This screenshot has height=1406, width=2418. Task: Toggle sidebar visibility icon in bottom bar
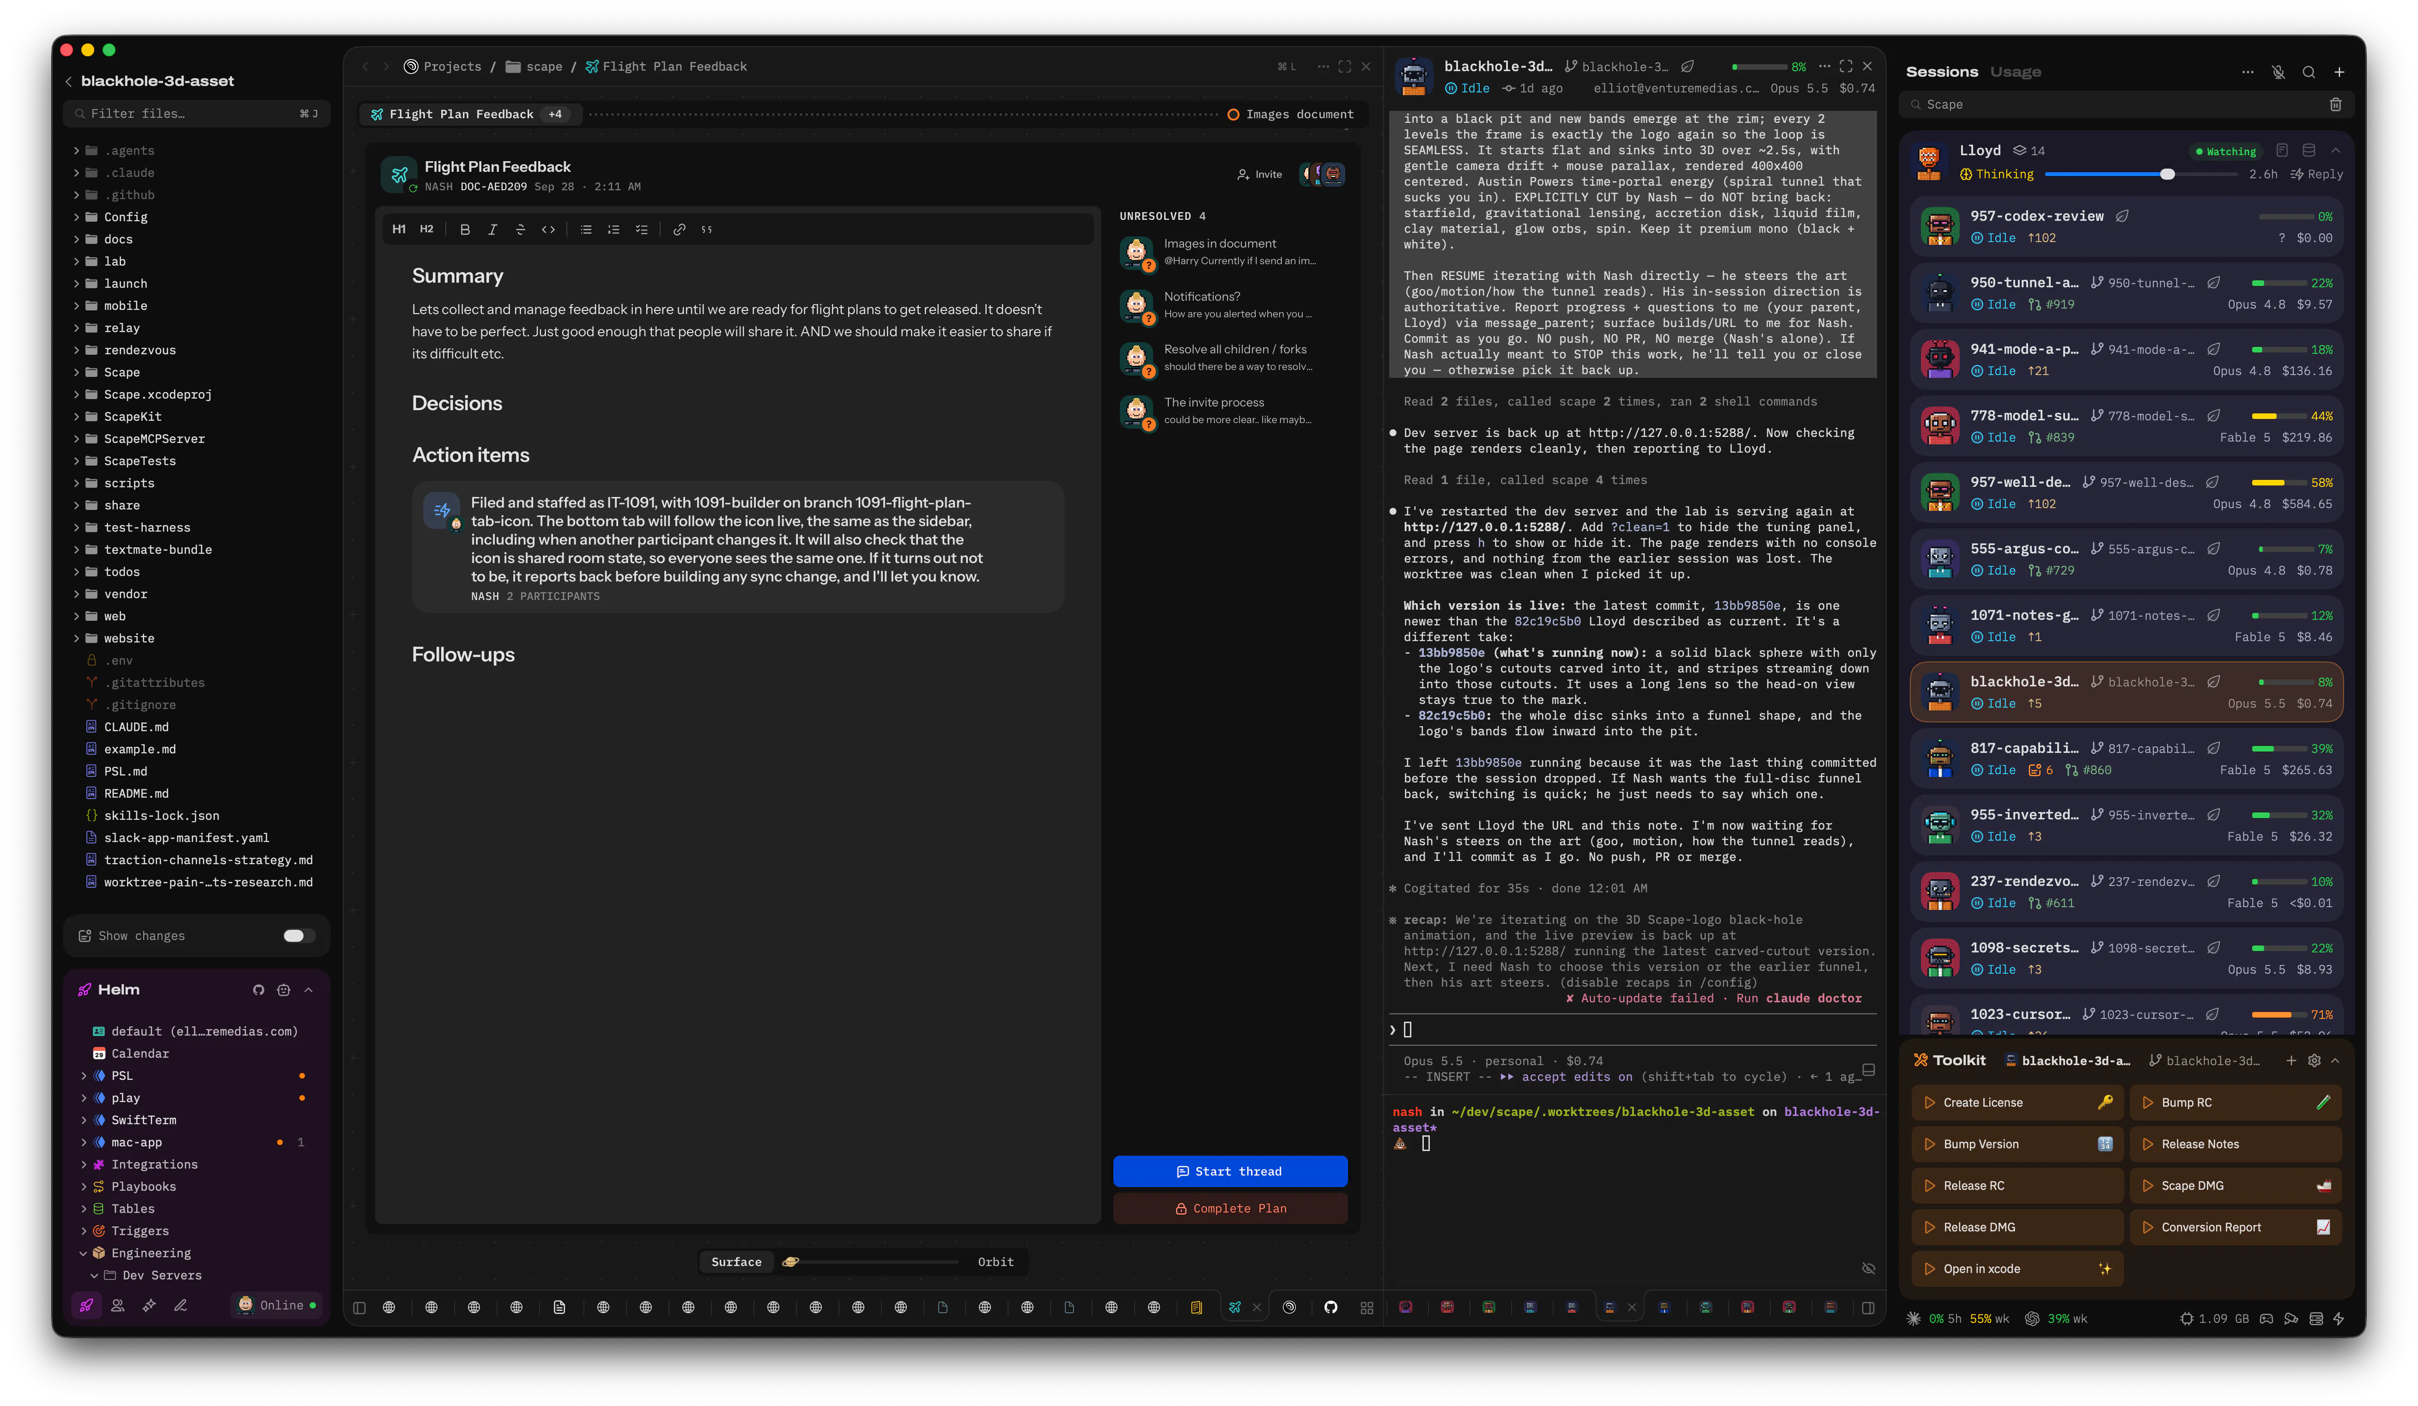pyautogui.click(x=359, y=1307)
